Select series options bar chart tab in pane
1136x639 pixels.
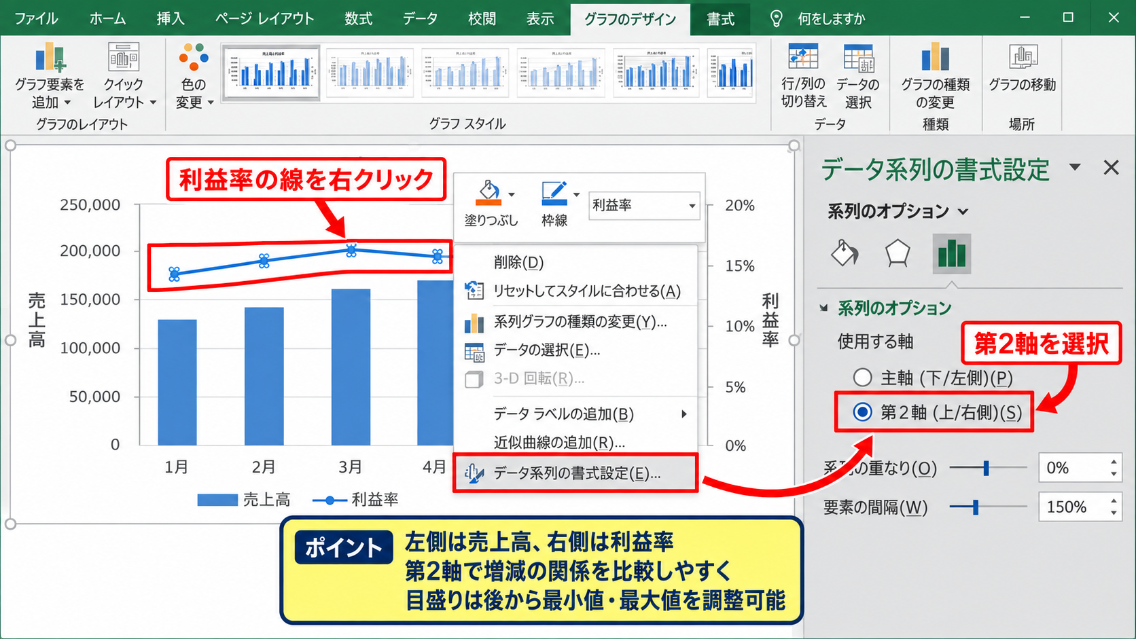coord(951,253)
